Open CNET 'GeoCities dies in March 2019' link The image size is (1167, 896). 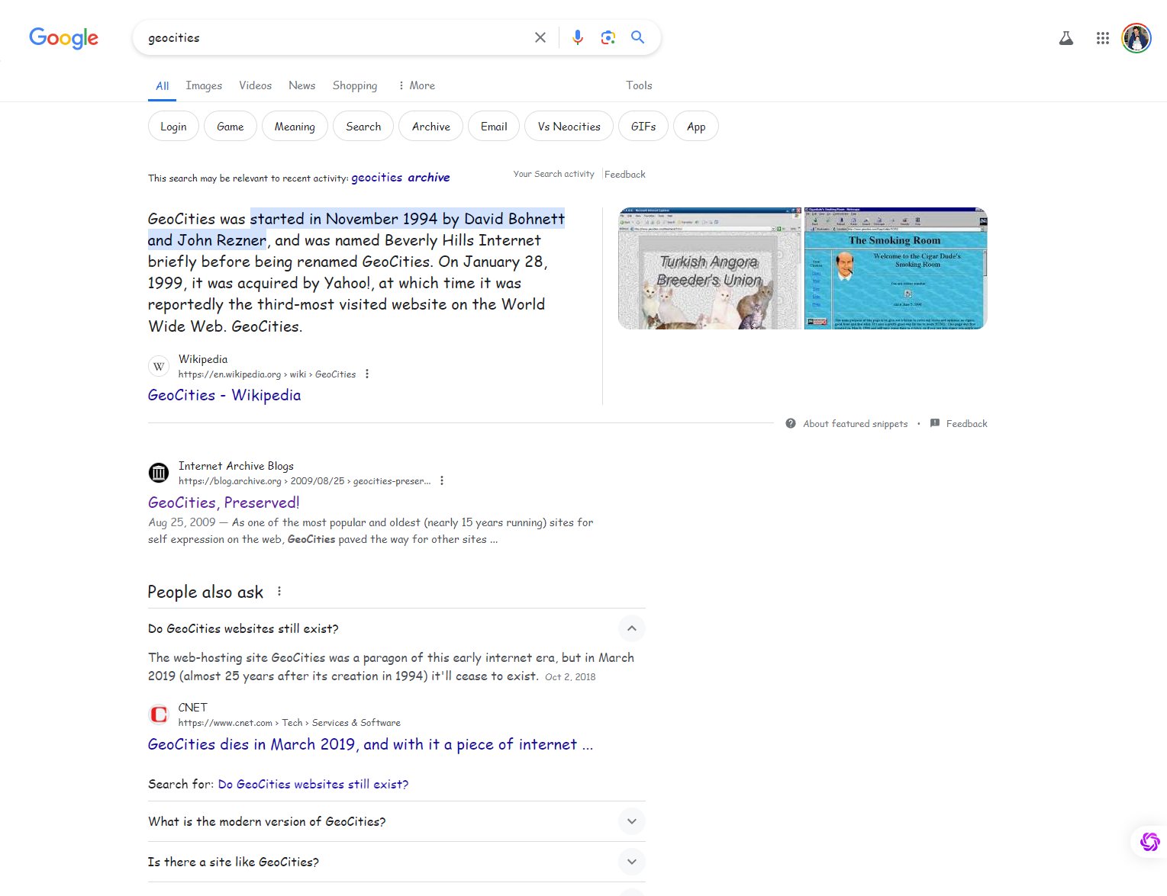click(370, 744)
